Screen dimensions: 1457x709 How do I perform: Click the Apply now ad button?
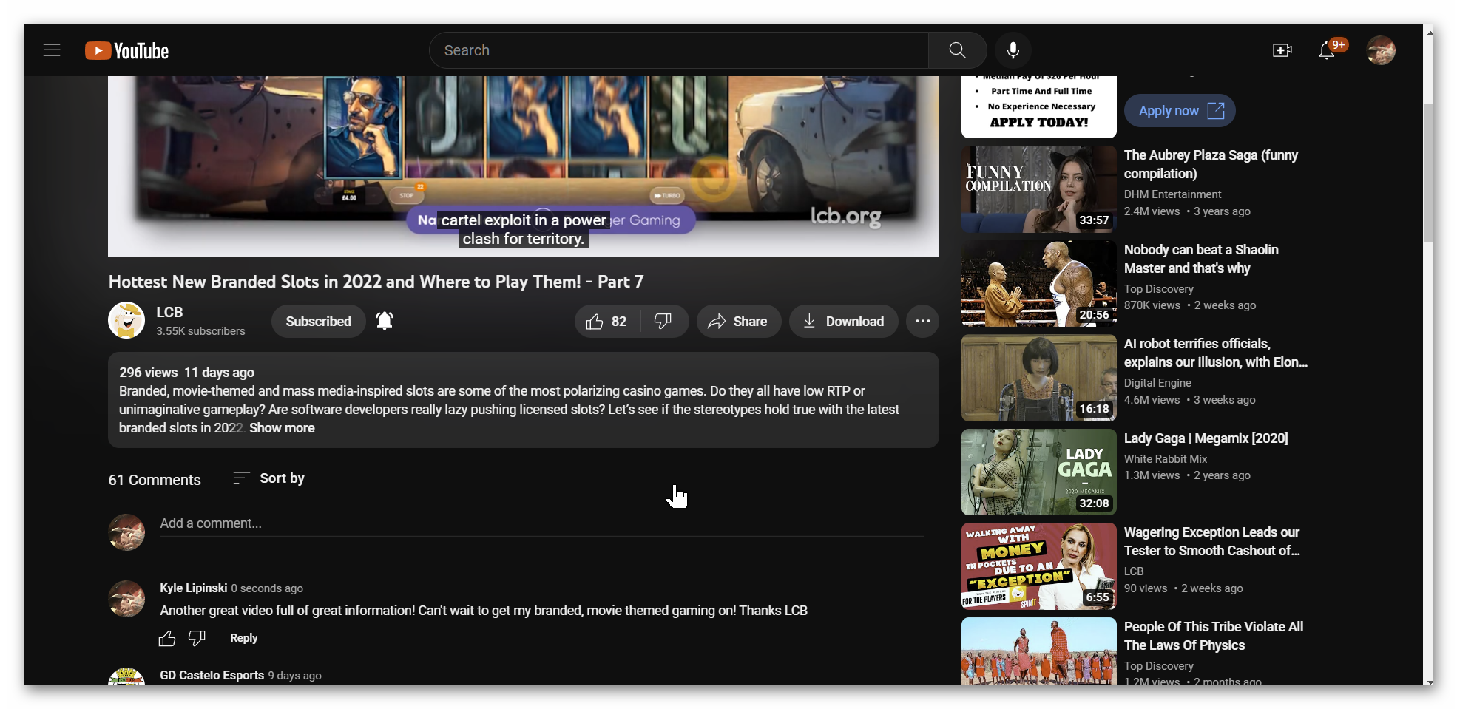[x=1180, y=111]
